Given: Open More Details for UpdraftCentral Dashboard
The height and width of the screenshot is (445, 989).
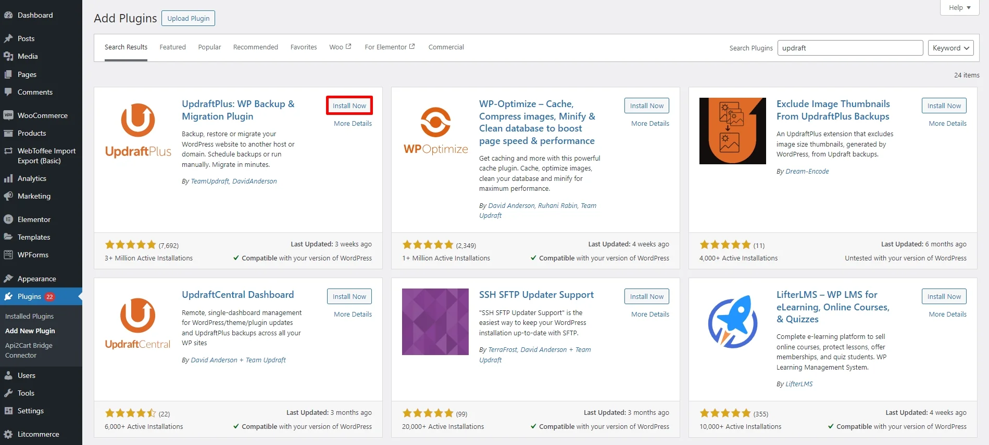Looking at the screenshot, I should point(353,315).
